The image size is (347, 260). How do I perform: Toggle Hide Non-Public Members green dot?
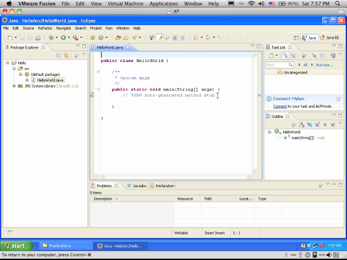tap(325, 125)
